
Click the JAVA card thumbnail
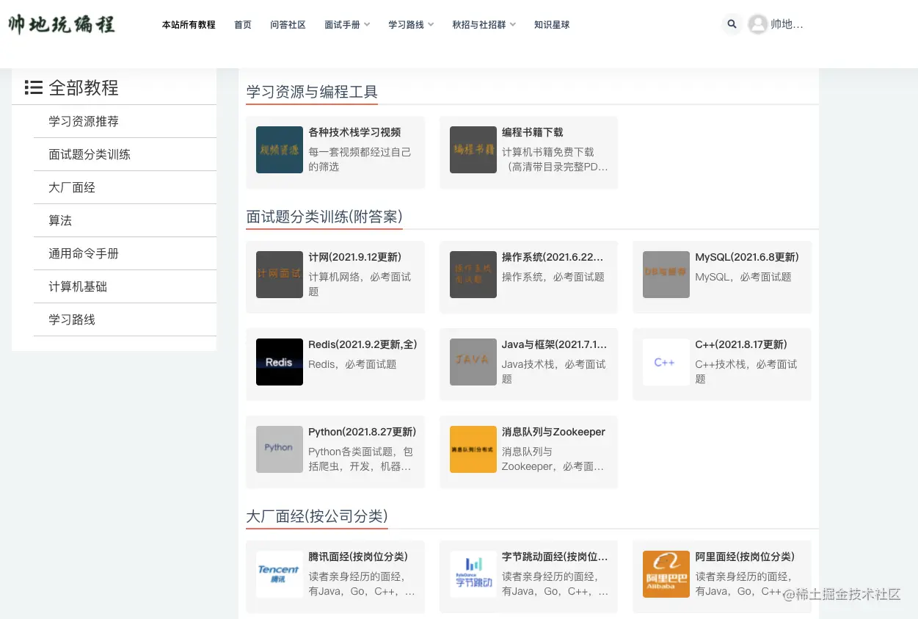(473, 362)
